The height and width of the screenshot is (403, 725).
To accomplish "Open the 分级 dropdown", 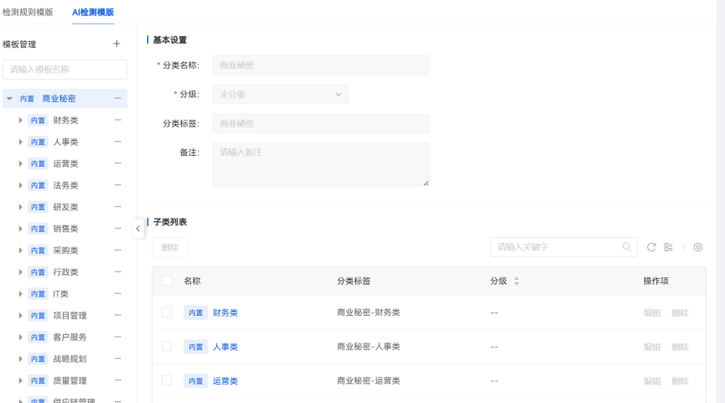I will coord(280,95).
